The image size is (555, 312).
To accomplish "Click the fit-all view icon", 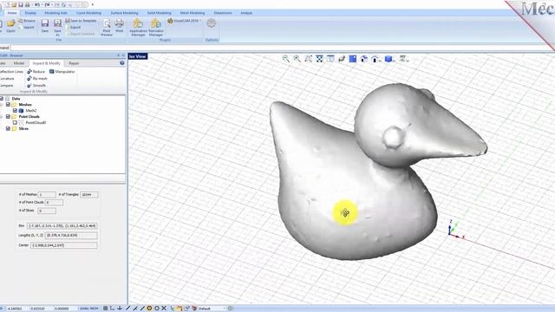I will pos(319,59).
